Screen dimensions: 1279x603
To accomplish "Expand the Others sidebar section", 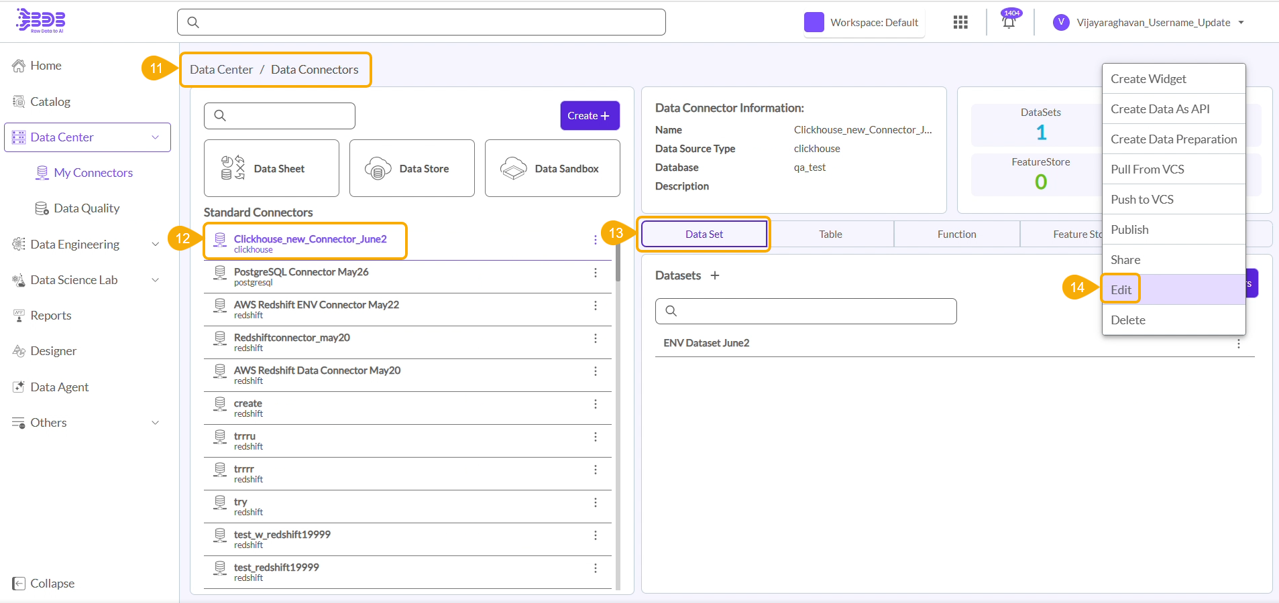I will pos(155,423).
